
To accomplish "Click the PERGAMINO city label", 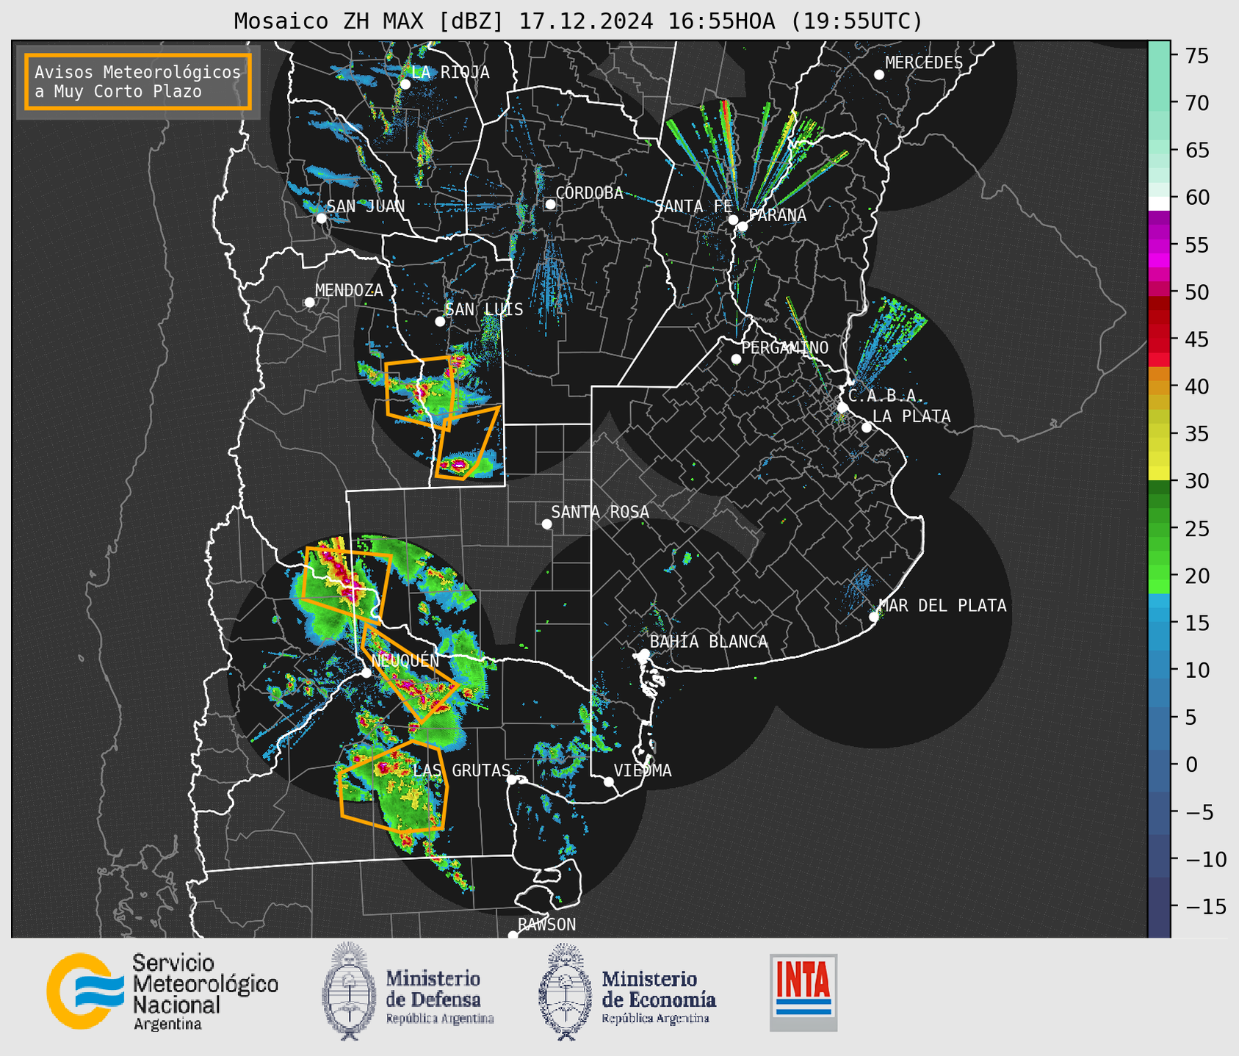I will (x=784, y=347).
